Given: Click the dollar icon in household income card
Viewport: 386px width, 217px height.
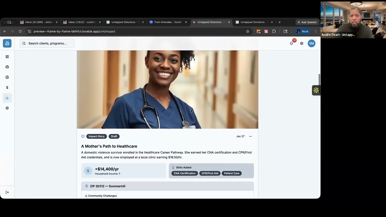Looking at the screenshot, I should click(88, 171).
